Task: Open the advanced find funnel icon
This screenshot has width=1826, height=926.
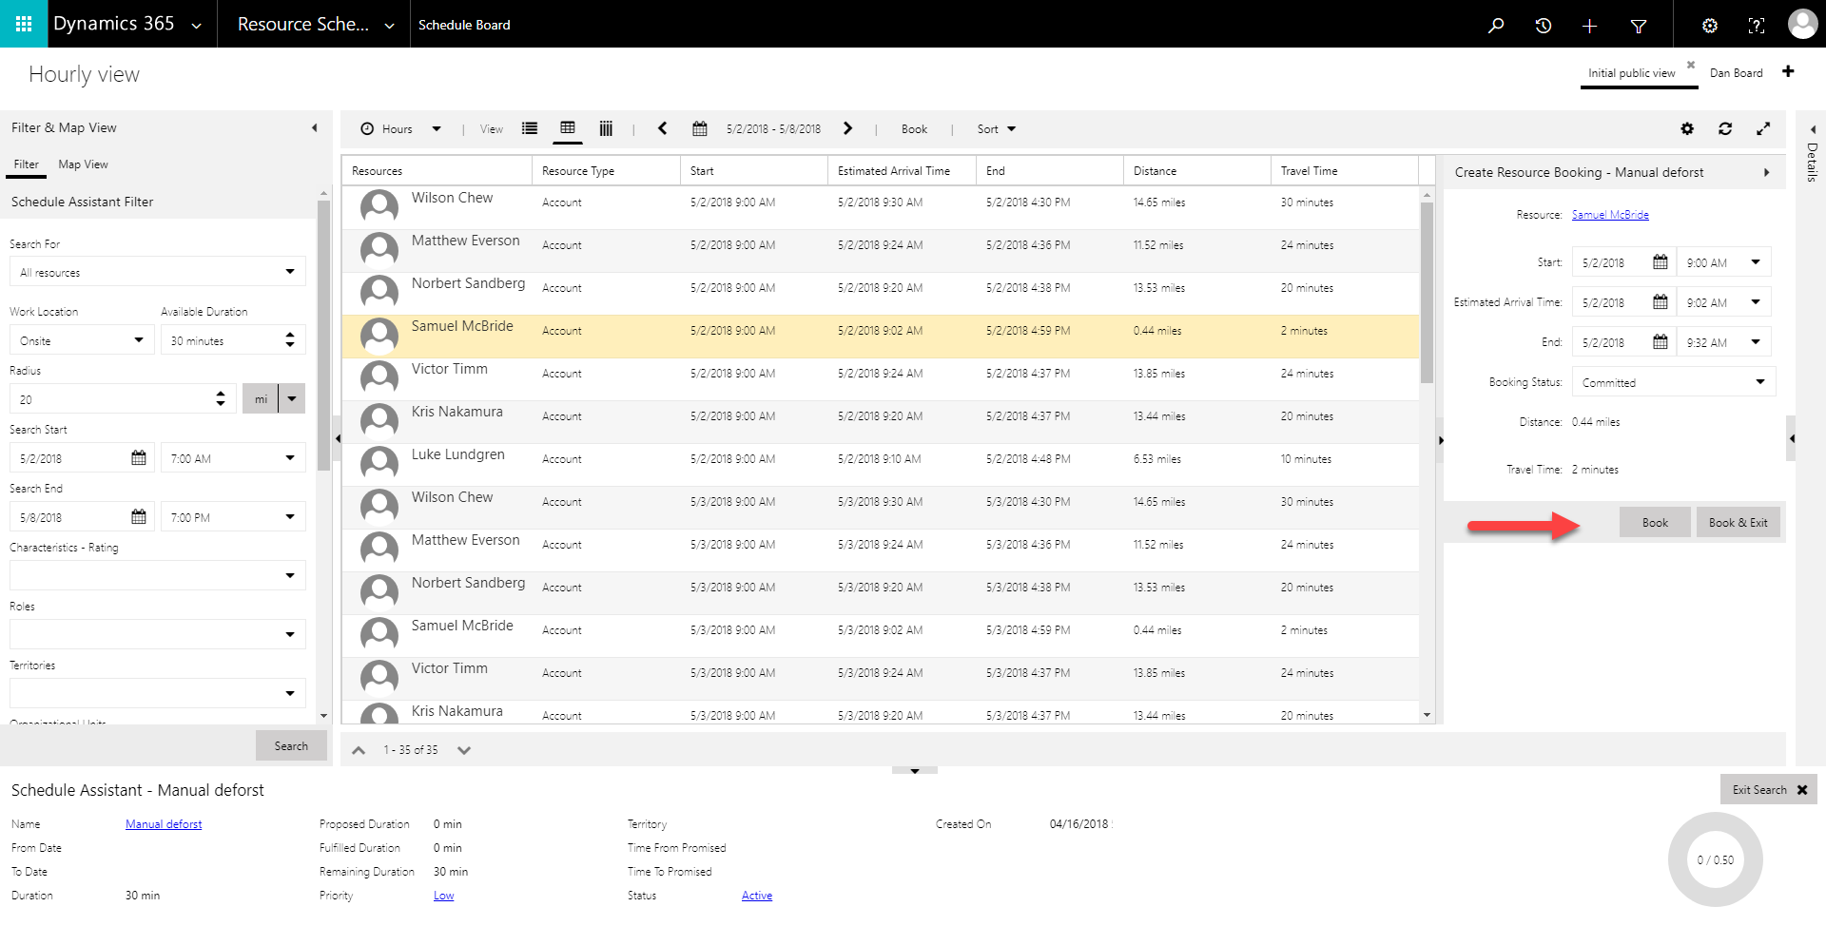Action: tap(1638, 26)
